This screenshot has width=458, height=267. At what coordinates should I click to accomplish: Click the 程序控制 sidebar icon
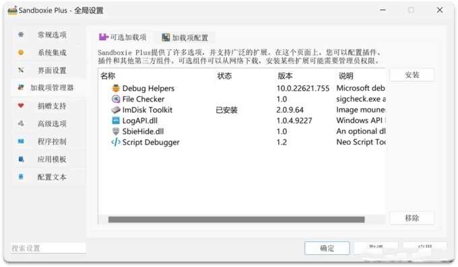point(21,141)
